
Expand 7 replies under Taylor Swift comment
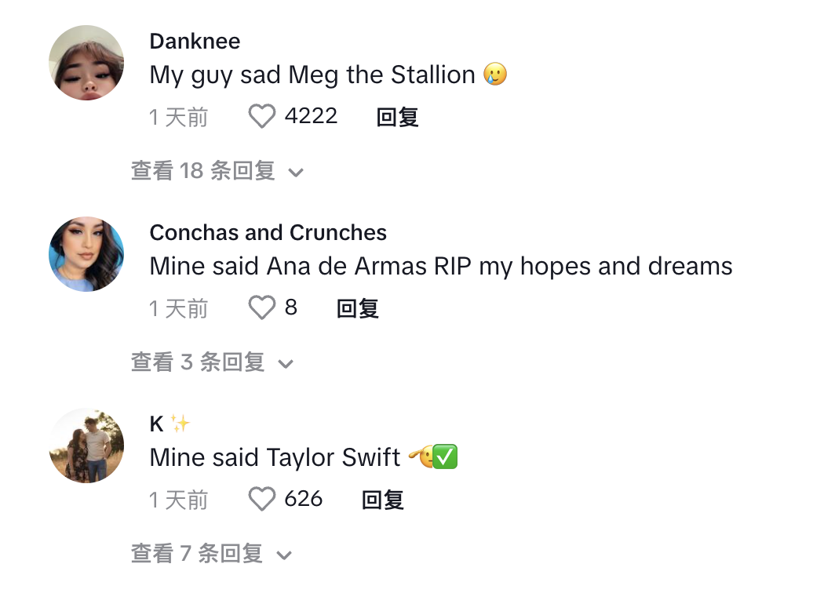click(x=211, y=554)
